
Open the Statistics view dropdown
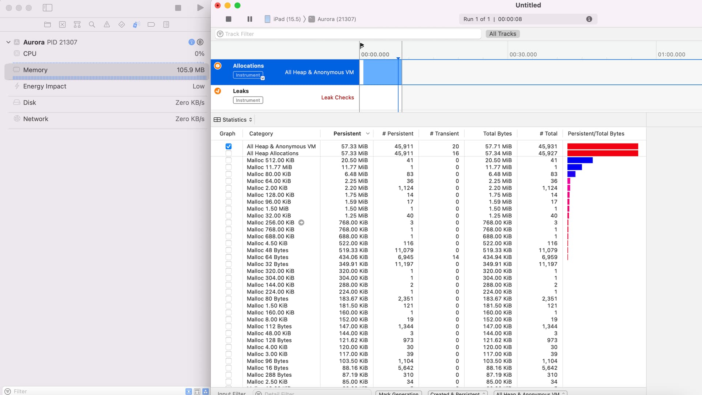point(233,119)
